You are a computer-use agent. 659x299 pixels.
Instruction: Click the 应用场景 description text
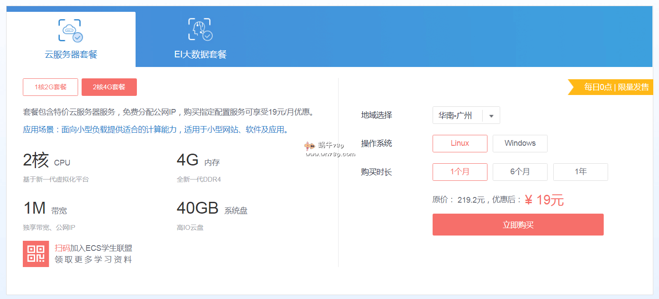156,130
